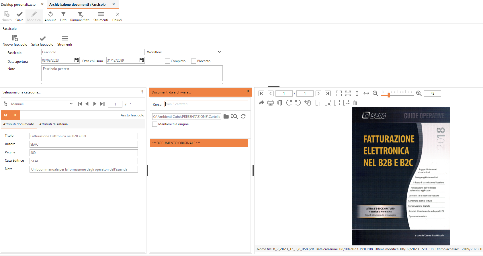Toggle the IF button
This screenshot has width=483, height=256.
15,115
